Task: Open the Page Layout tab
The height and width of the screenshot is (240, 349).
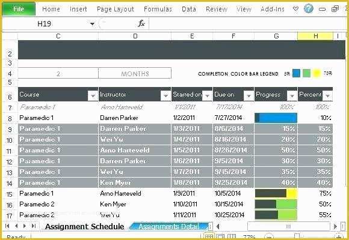Action: pos(116,9)
